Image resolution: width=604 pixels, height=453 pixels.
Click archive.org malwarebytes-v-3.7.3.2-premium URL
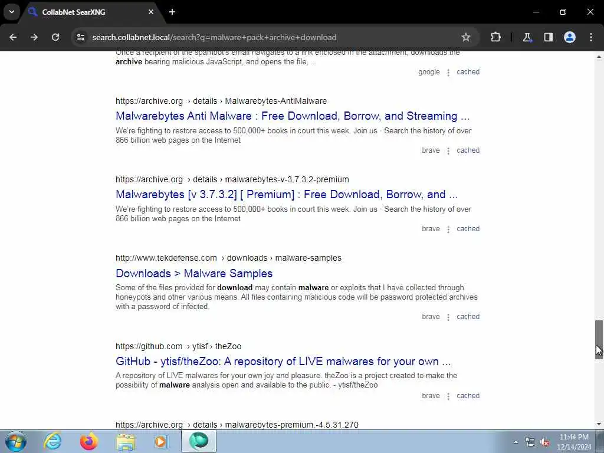tap(232, 179)
